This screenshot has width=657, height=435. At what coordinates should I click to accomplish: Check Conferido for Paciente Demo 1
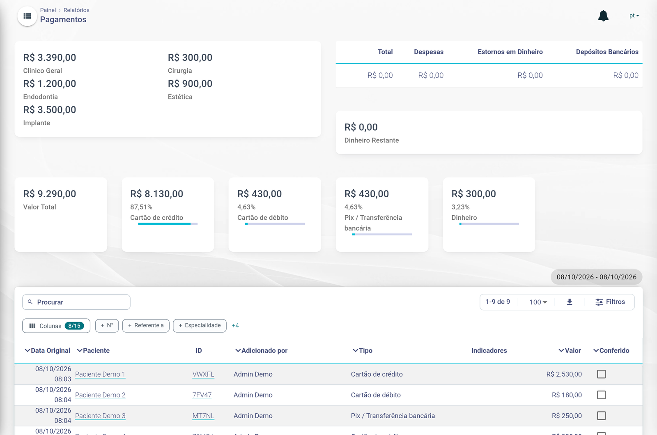point(601,374)
